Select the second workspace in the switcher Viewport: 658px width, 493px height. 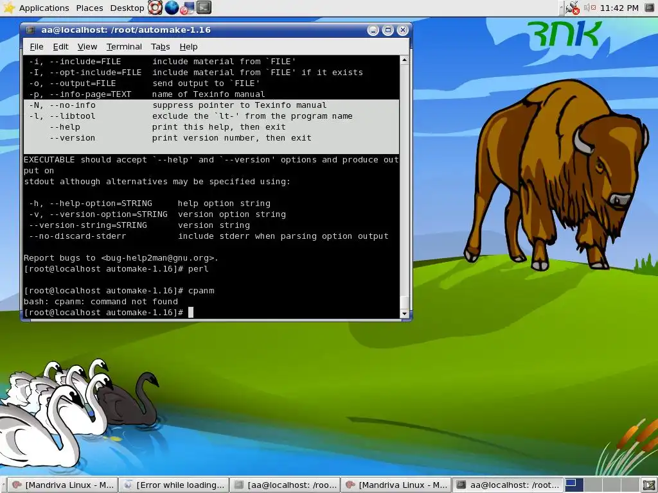click(592, 485)
